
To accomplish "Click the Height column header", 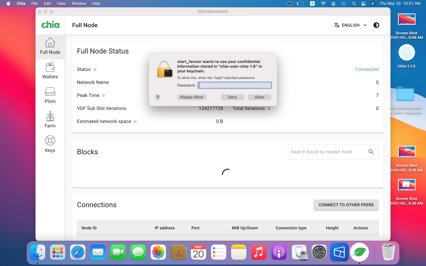I will pos(332,228).
